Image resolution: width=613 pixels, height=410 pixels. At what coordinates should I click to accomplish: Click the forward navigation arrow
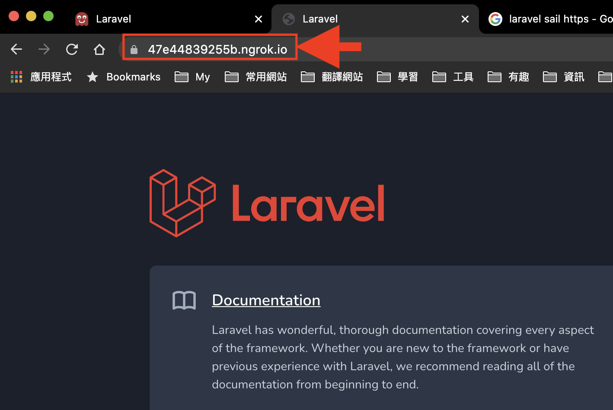pos(44,49)
